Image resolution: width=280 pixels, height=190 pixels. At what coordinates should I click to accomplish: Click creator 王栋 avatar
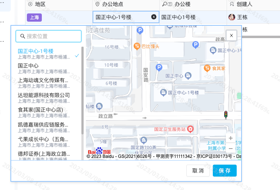[x=232, y=17]
